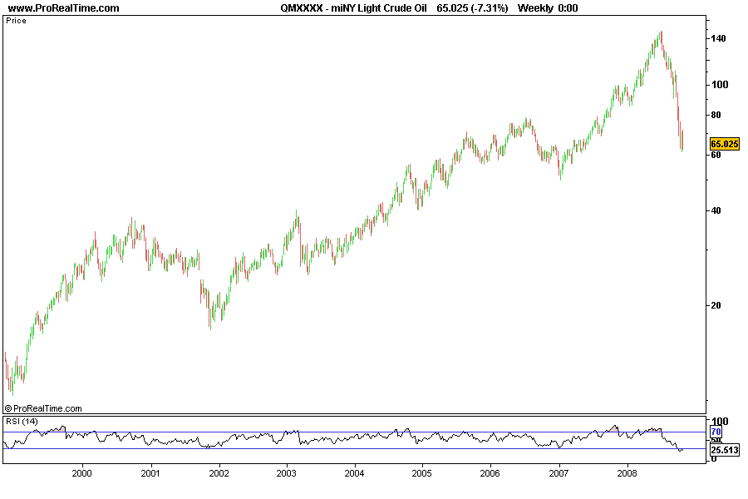Click the 0 label on RSI axis
This screenshot has height=499, width=748.
point(714,459)
